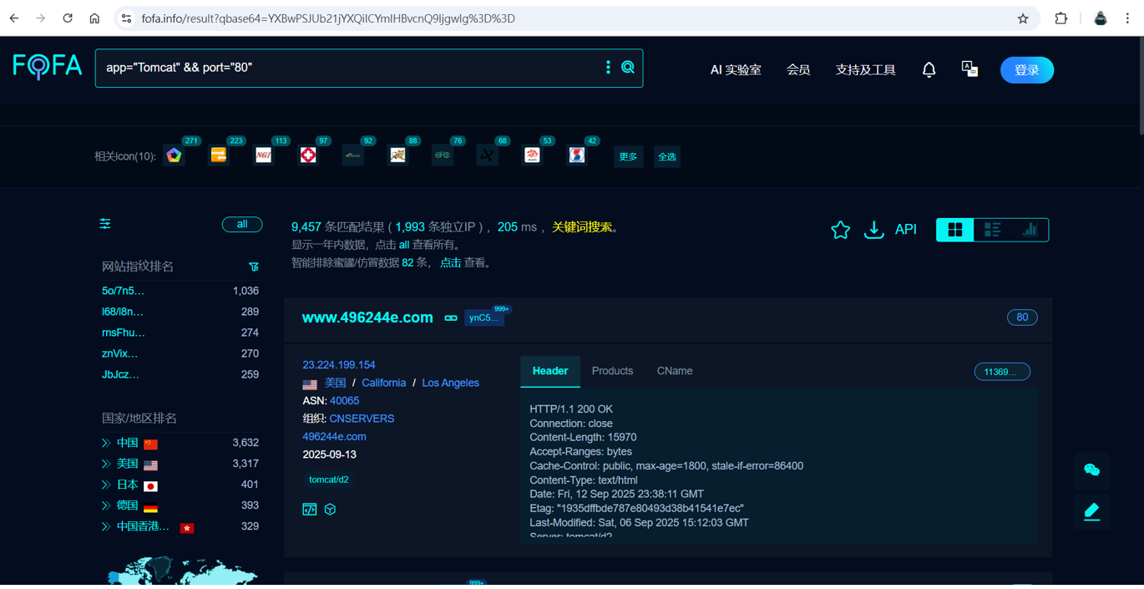The width and height of the screenshot is (1144, 589).
Task: Click the ynC5... fingerprint badge
Action: [x=483, y=318]
